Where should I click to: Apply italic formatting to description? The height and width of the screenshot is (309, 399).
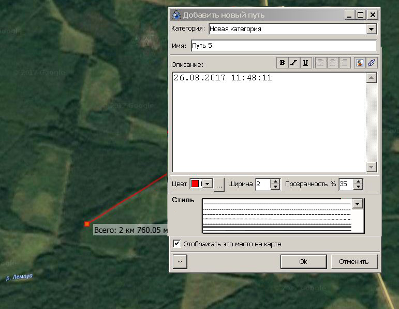293,63
